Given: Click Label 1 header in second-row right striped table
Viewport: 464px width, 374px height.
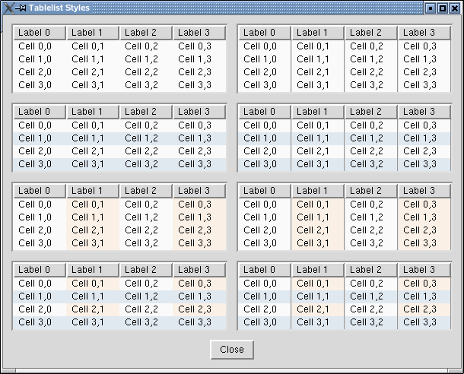Looking at the screenshot, I should click(318, 112).
